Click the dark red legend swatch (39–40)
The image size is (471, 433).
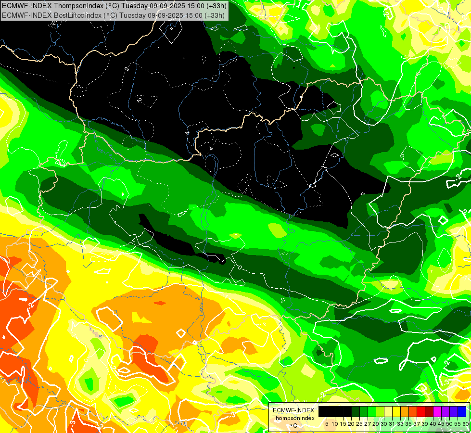pos(429,412)
